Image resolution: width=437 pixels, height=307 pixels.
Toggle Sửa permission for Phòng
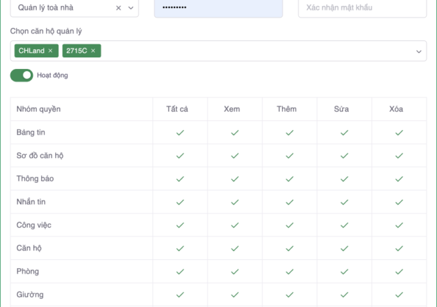(x=344, y=272)
